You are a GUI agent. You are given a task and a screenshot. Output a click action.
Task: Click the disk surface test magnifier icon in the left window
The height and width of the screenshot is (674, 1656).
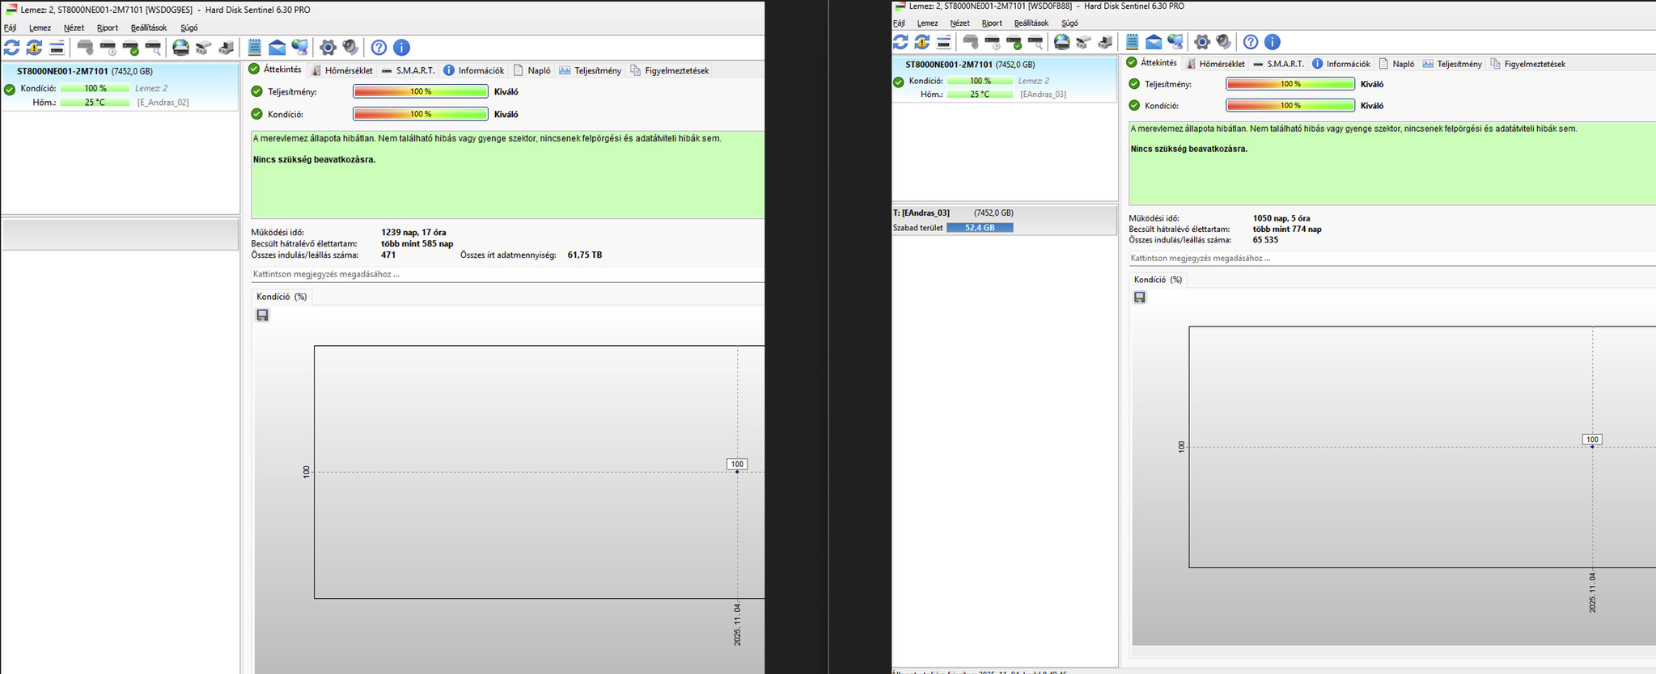coord(153,48)
